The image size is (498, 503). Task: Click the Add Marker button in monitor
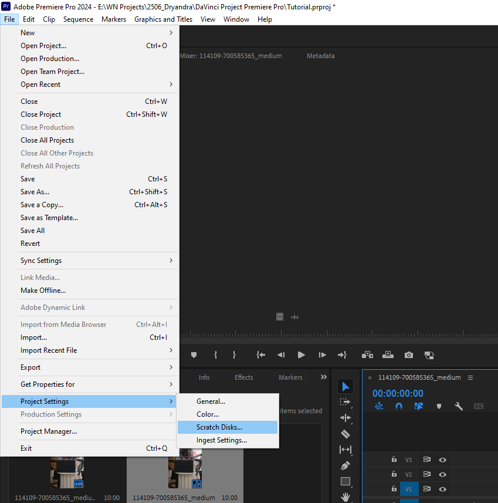194,355
